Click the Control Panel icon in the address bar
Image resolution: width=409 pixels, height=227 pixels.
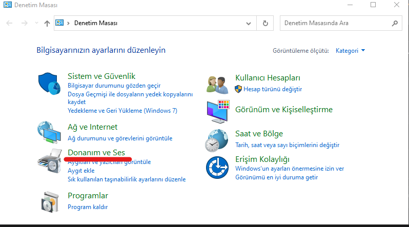pyautogui.click(x=59, y=23)
